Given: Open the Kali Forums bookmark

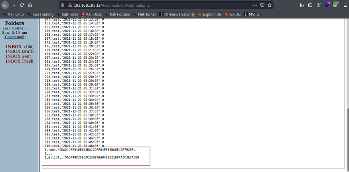Looking at the screenshot, I should pyautogui.click(x=117, y=14).
